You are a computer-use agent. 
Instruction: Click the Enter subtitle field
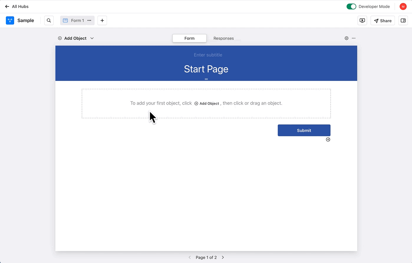[208, 55]
